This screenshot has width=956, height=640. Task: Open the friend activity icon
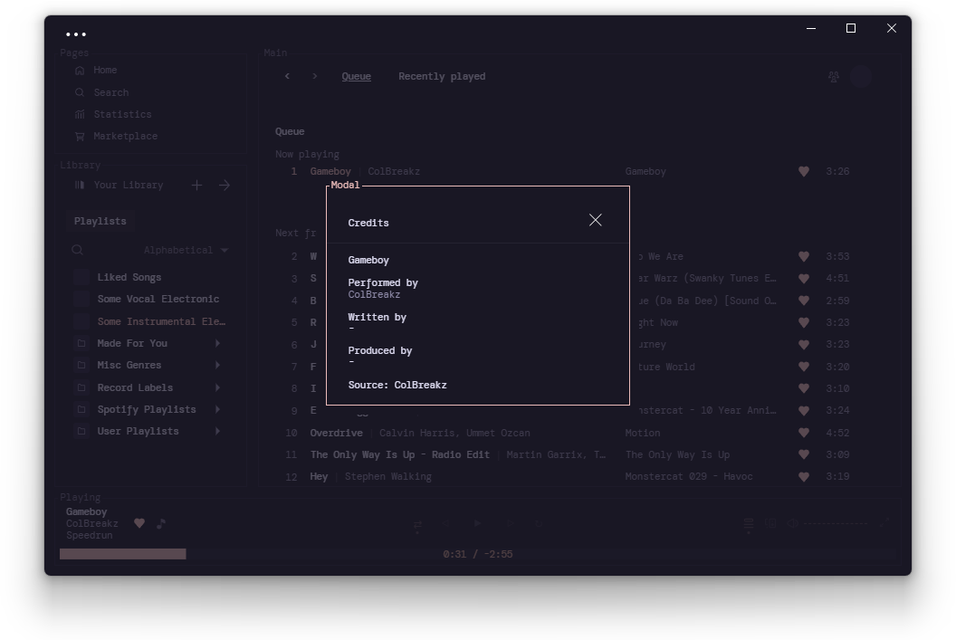click(834, 76)
